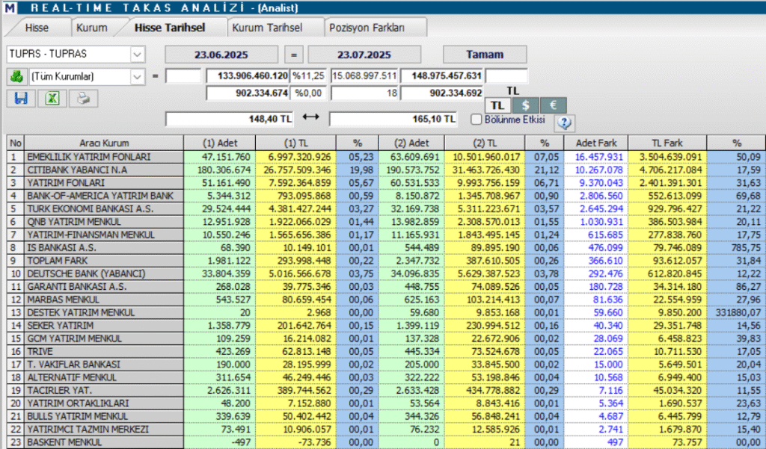This screenshot has width=766, height=449.
Task: Print the table using printer icon
Action: pyautogui.click(x=84, y=98)
